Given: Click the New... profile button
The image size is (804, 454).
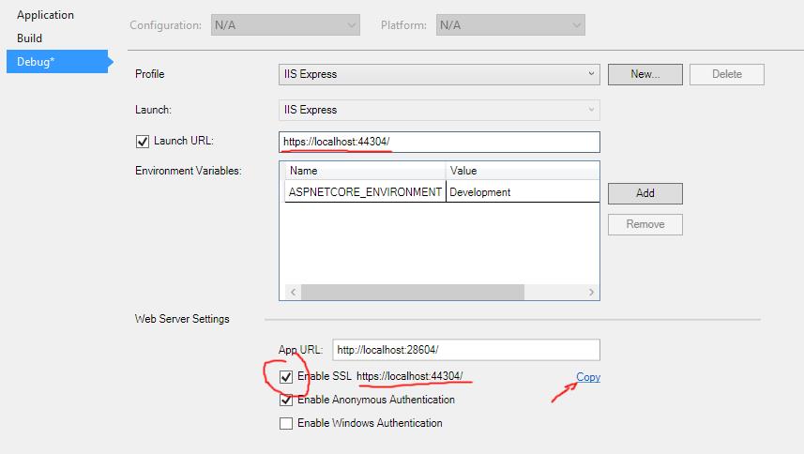Looking at the screenshot, I should click(645, 74).
